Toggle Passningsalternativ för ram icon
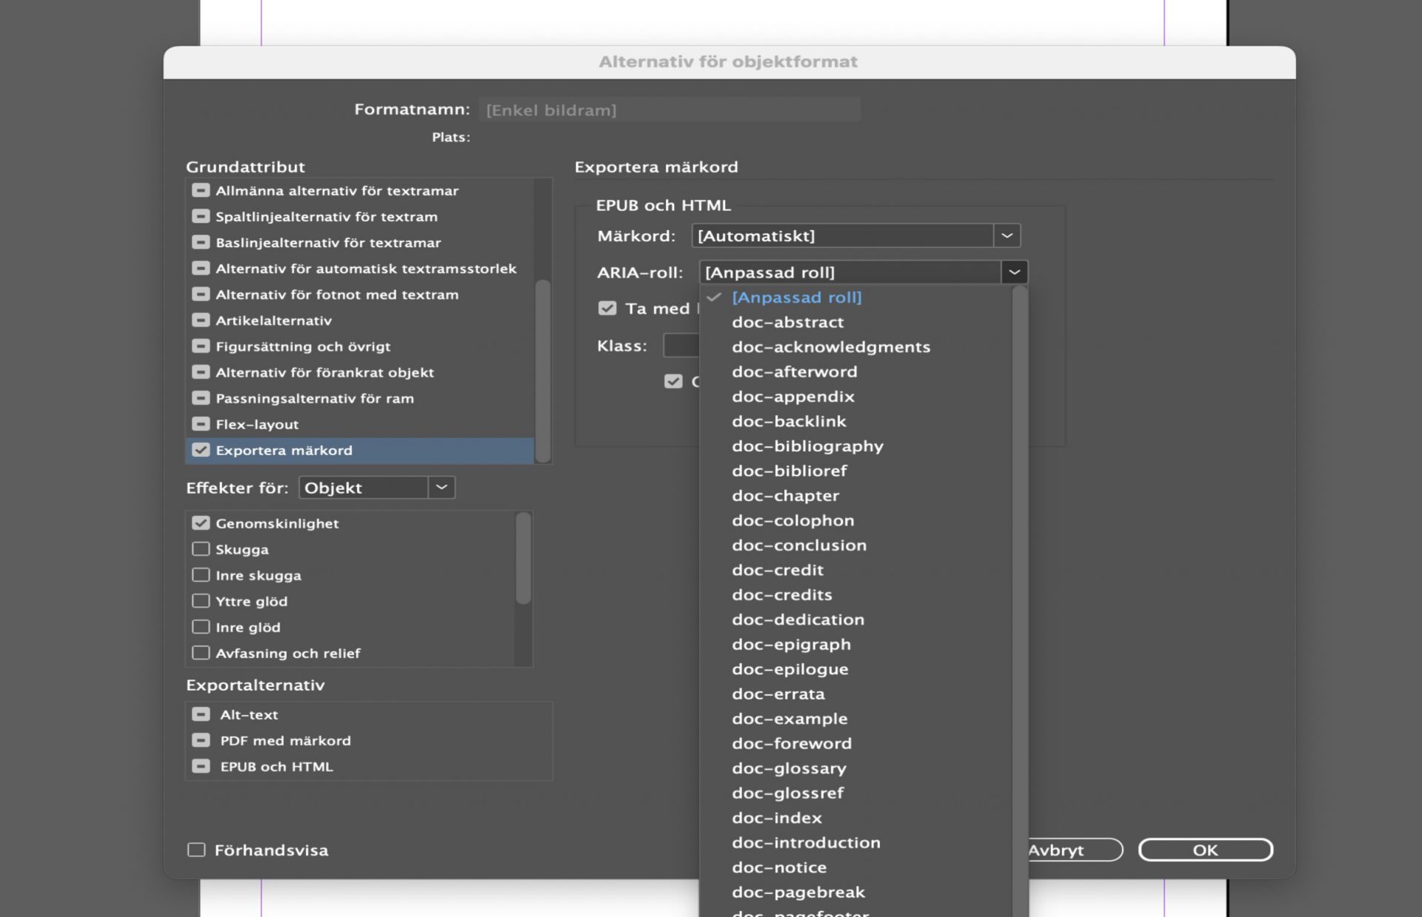 [201, 398]
